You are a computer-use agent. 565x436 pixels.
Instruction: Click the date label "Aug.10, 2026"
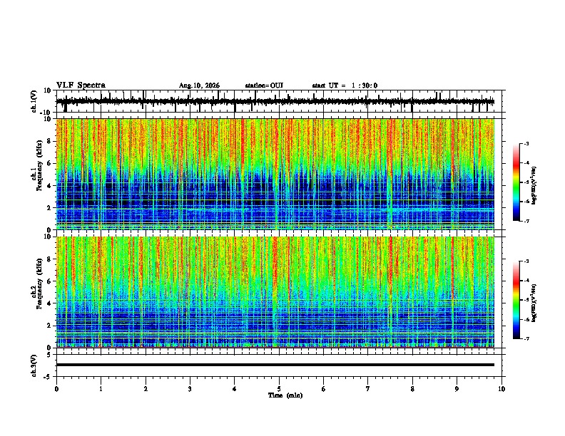point(199,85)
